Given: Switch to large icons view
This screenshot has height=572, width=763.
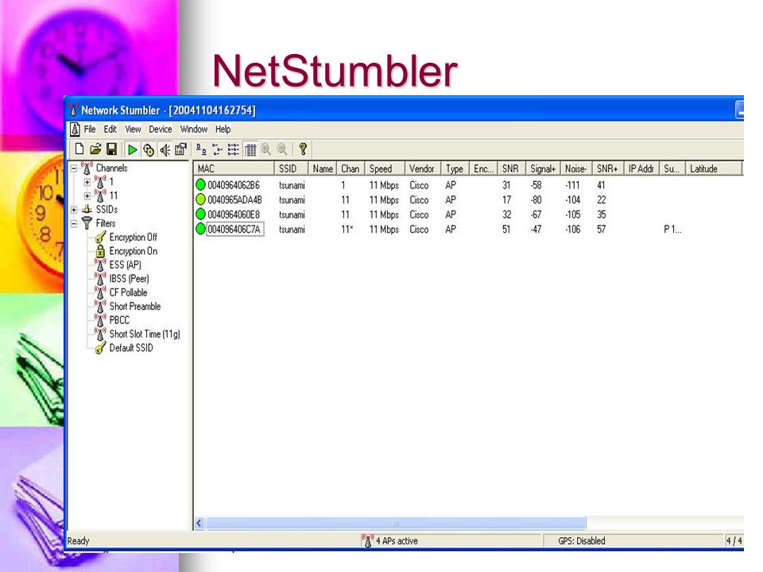Looking at the screenshot, I should [201, 149].
